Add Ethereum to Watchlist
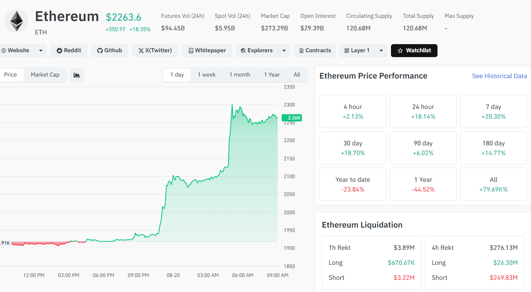The width and height of the screenshot is (531, 292). pyautogui.click(x=414, y=51)
